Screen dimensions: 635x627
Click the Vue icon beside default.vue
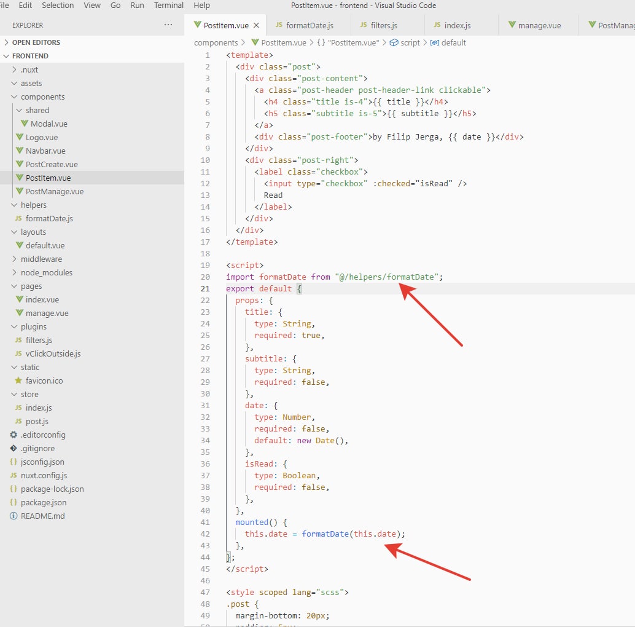(x=20, y=245)
